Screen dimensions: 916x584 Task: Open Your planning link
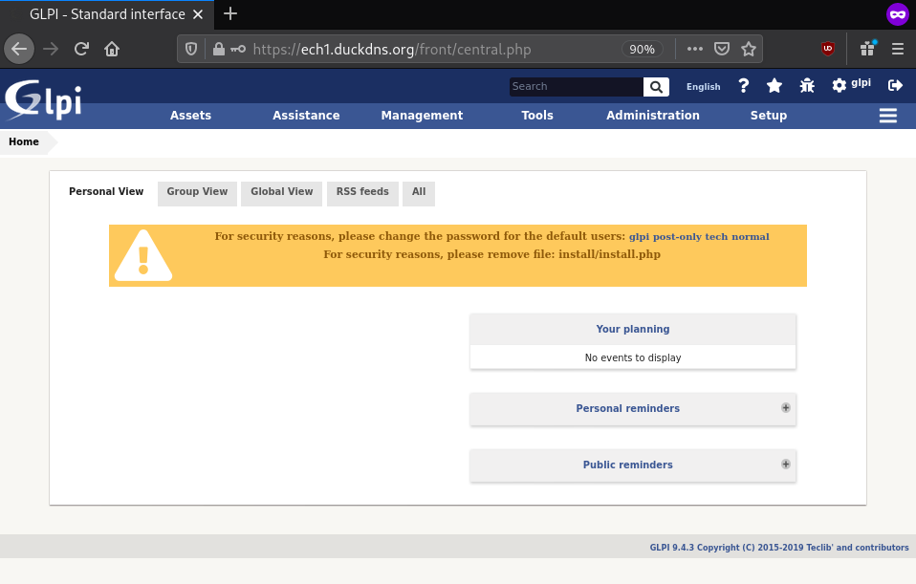tap(633, 329)
